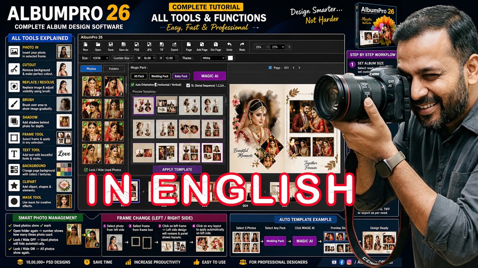Click the W width field showing 36.00
This screenshot has height=268, width=478.
[x=149, y=58]
